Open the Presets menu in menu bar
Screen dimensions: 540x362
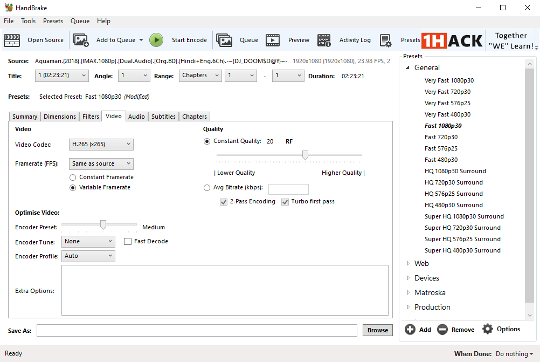pos(53,21)
